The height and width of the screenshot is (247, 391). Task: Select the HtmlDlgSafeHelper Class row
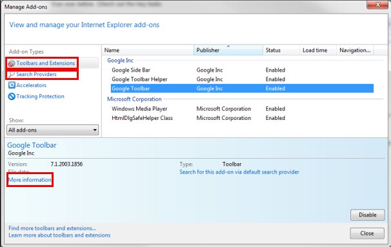(x=242, y=118)
